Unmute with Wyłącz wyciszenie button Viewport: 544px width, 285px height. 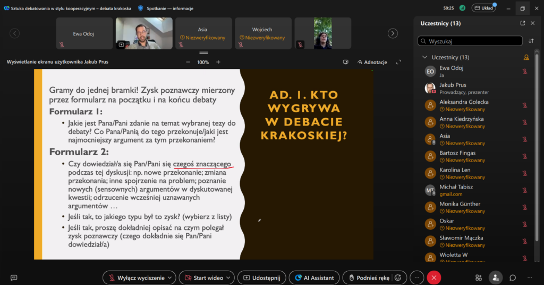point(136,278)
